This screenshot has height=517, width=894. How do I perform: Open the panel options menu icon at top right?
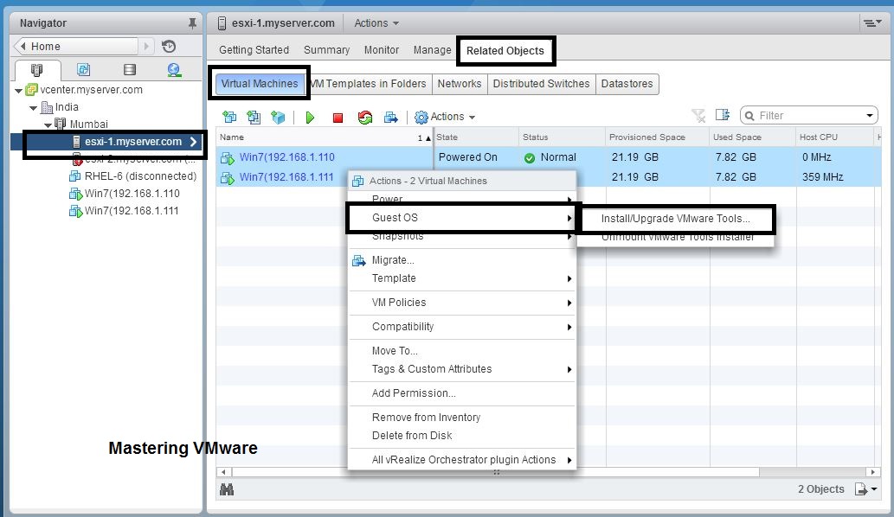click(x=871, y=23)
